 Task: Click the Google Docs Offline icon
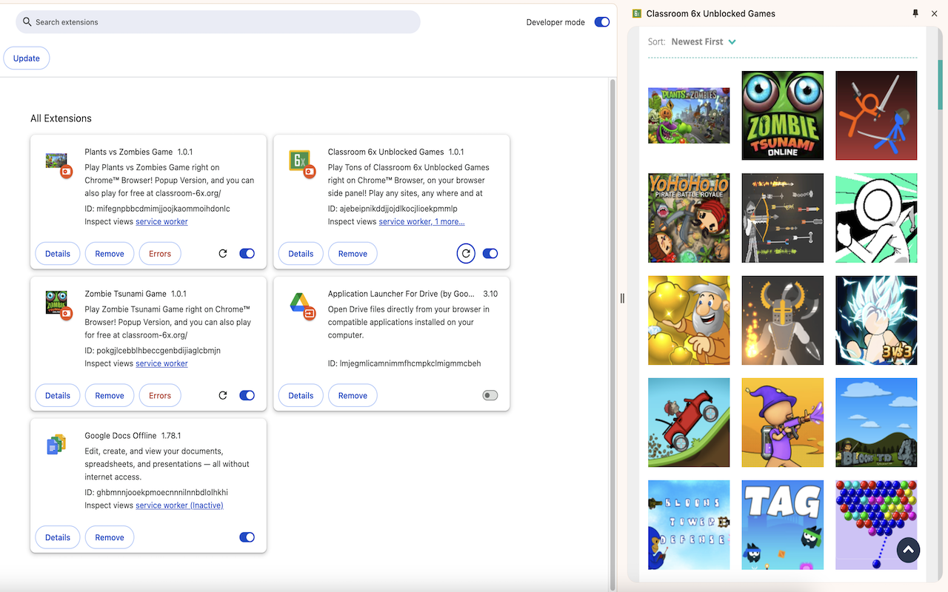pos(56,445)
